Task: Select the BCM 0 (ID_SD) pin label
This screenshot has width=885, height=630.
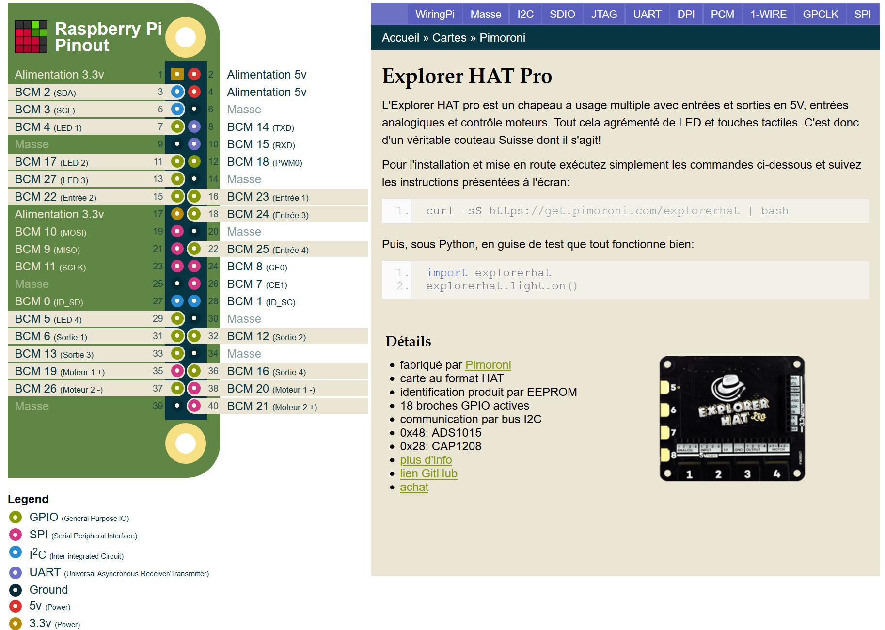Action: click(49, 301)
